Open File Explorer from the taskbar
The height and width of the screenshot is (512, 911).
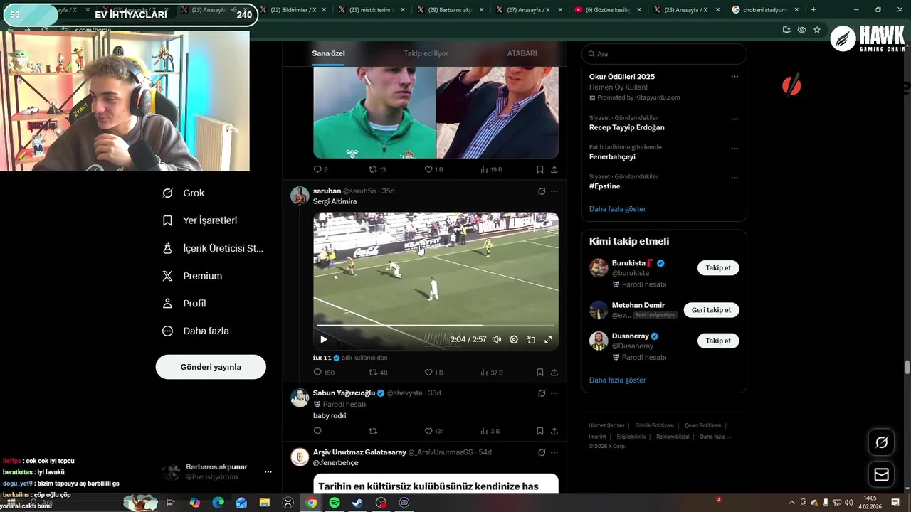click(x=265, y=503)
